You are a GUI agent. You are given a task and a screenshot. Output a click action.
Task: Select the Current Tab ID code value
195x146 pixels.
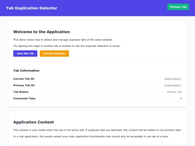pyautogui.click(x=173, y=79)
